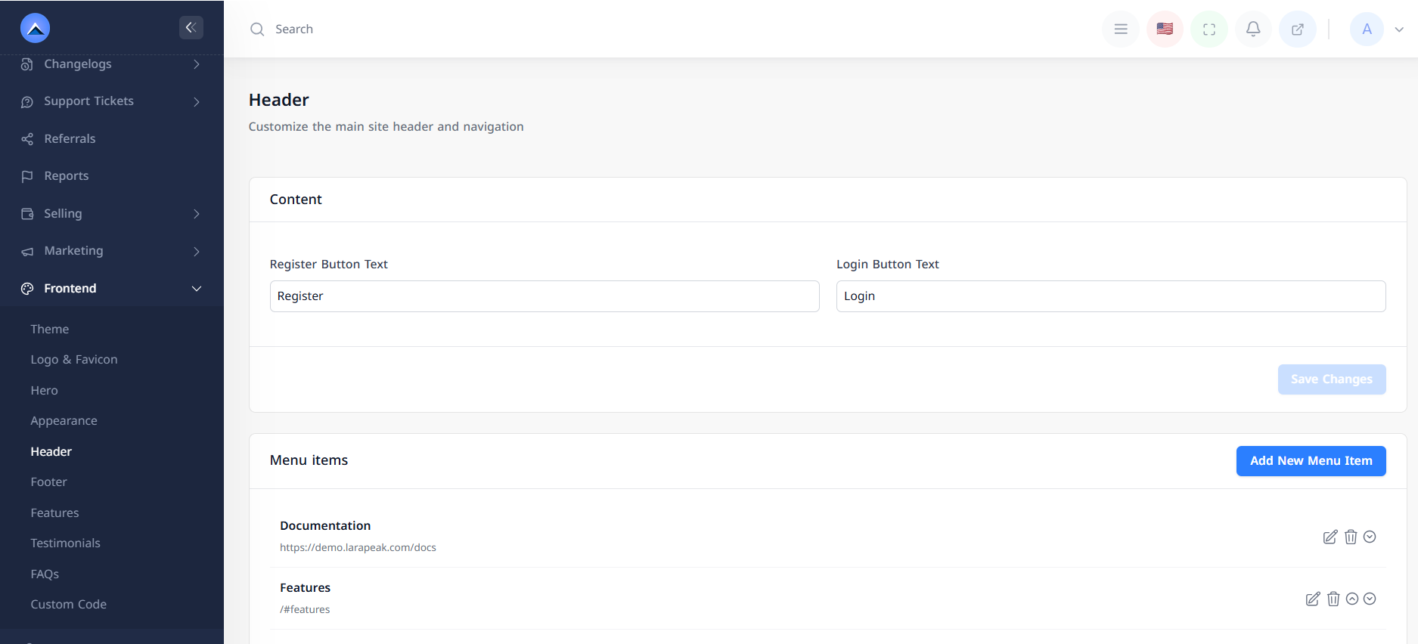The width and height of the screenshot is (1418, 644).
Task: Click the hamburger menu icon in top bar
Action: (1121, 29)
